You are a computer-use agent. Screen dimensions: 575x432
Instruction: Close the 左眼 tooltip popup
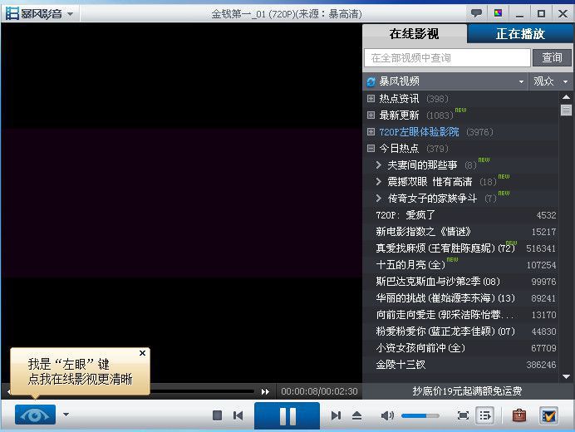[142, 353]
